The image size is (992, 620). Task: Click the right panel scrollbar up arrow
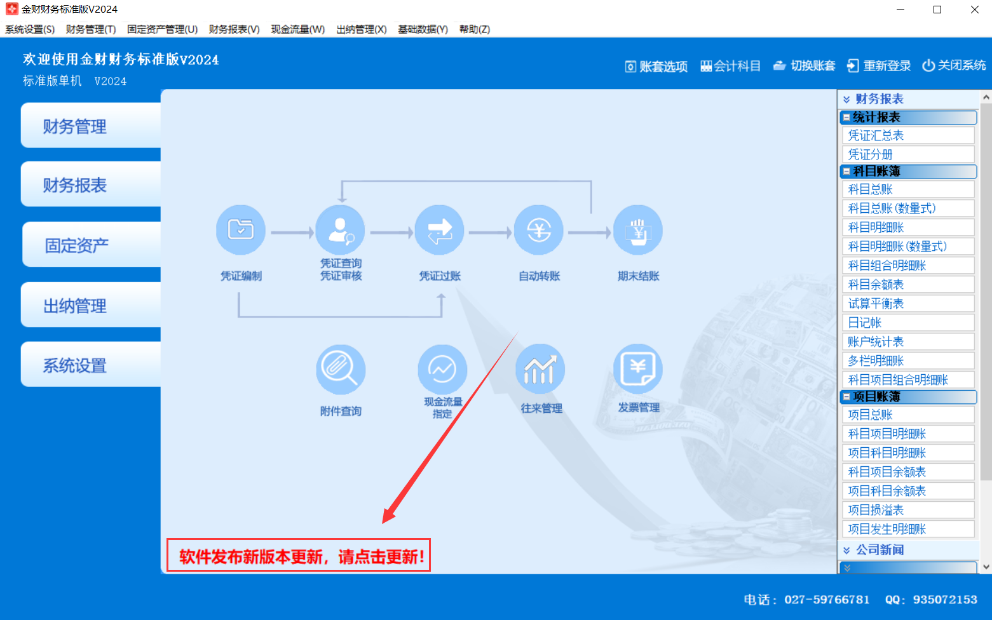click(986, 97)
